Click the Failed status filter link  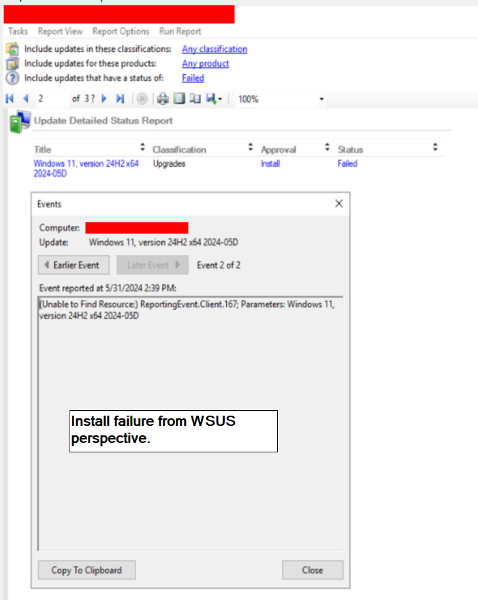[x=193, y=78]
